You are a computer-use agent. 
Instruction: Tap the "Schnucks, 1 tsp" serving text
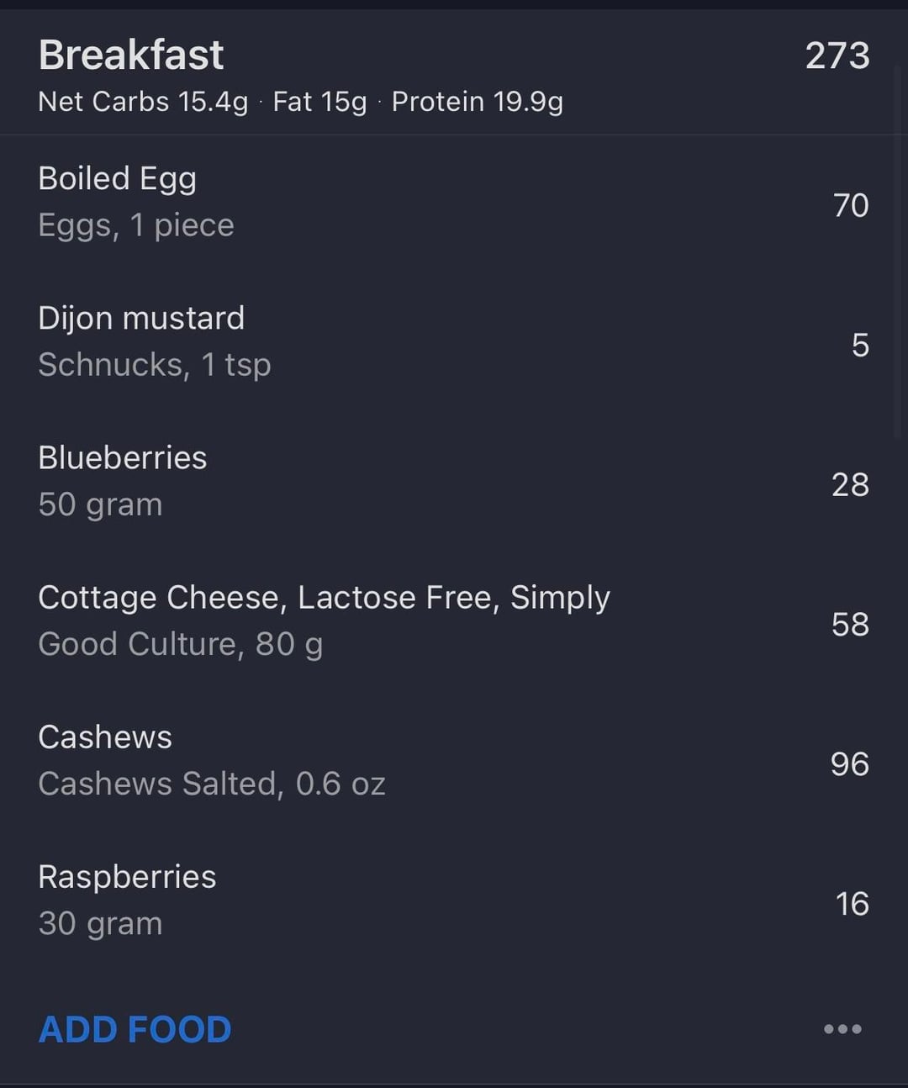pyautogui.click(x=155, y=365)
